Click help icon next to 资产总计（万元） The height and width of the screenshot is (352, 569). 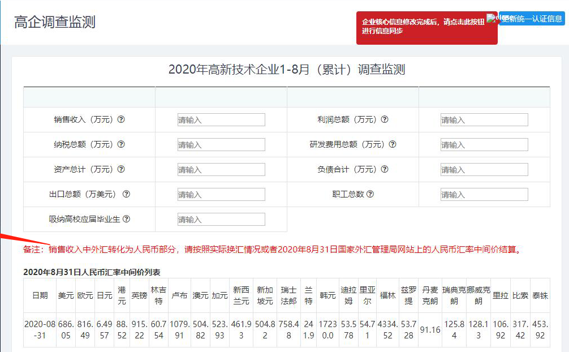pyautogui.click(x=121, y=169)
